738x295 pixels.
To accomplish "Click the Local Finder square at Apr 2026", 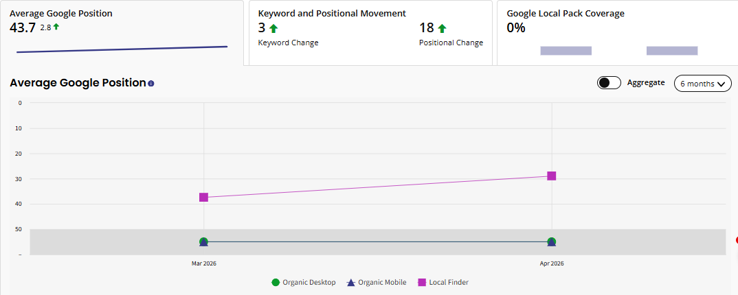I will pos(551,176).
